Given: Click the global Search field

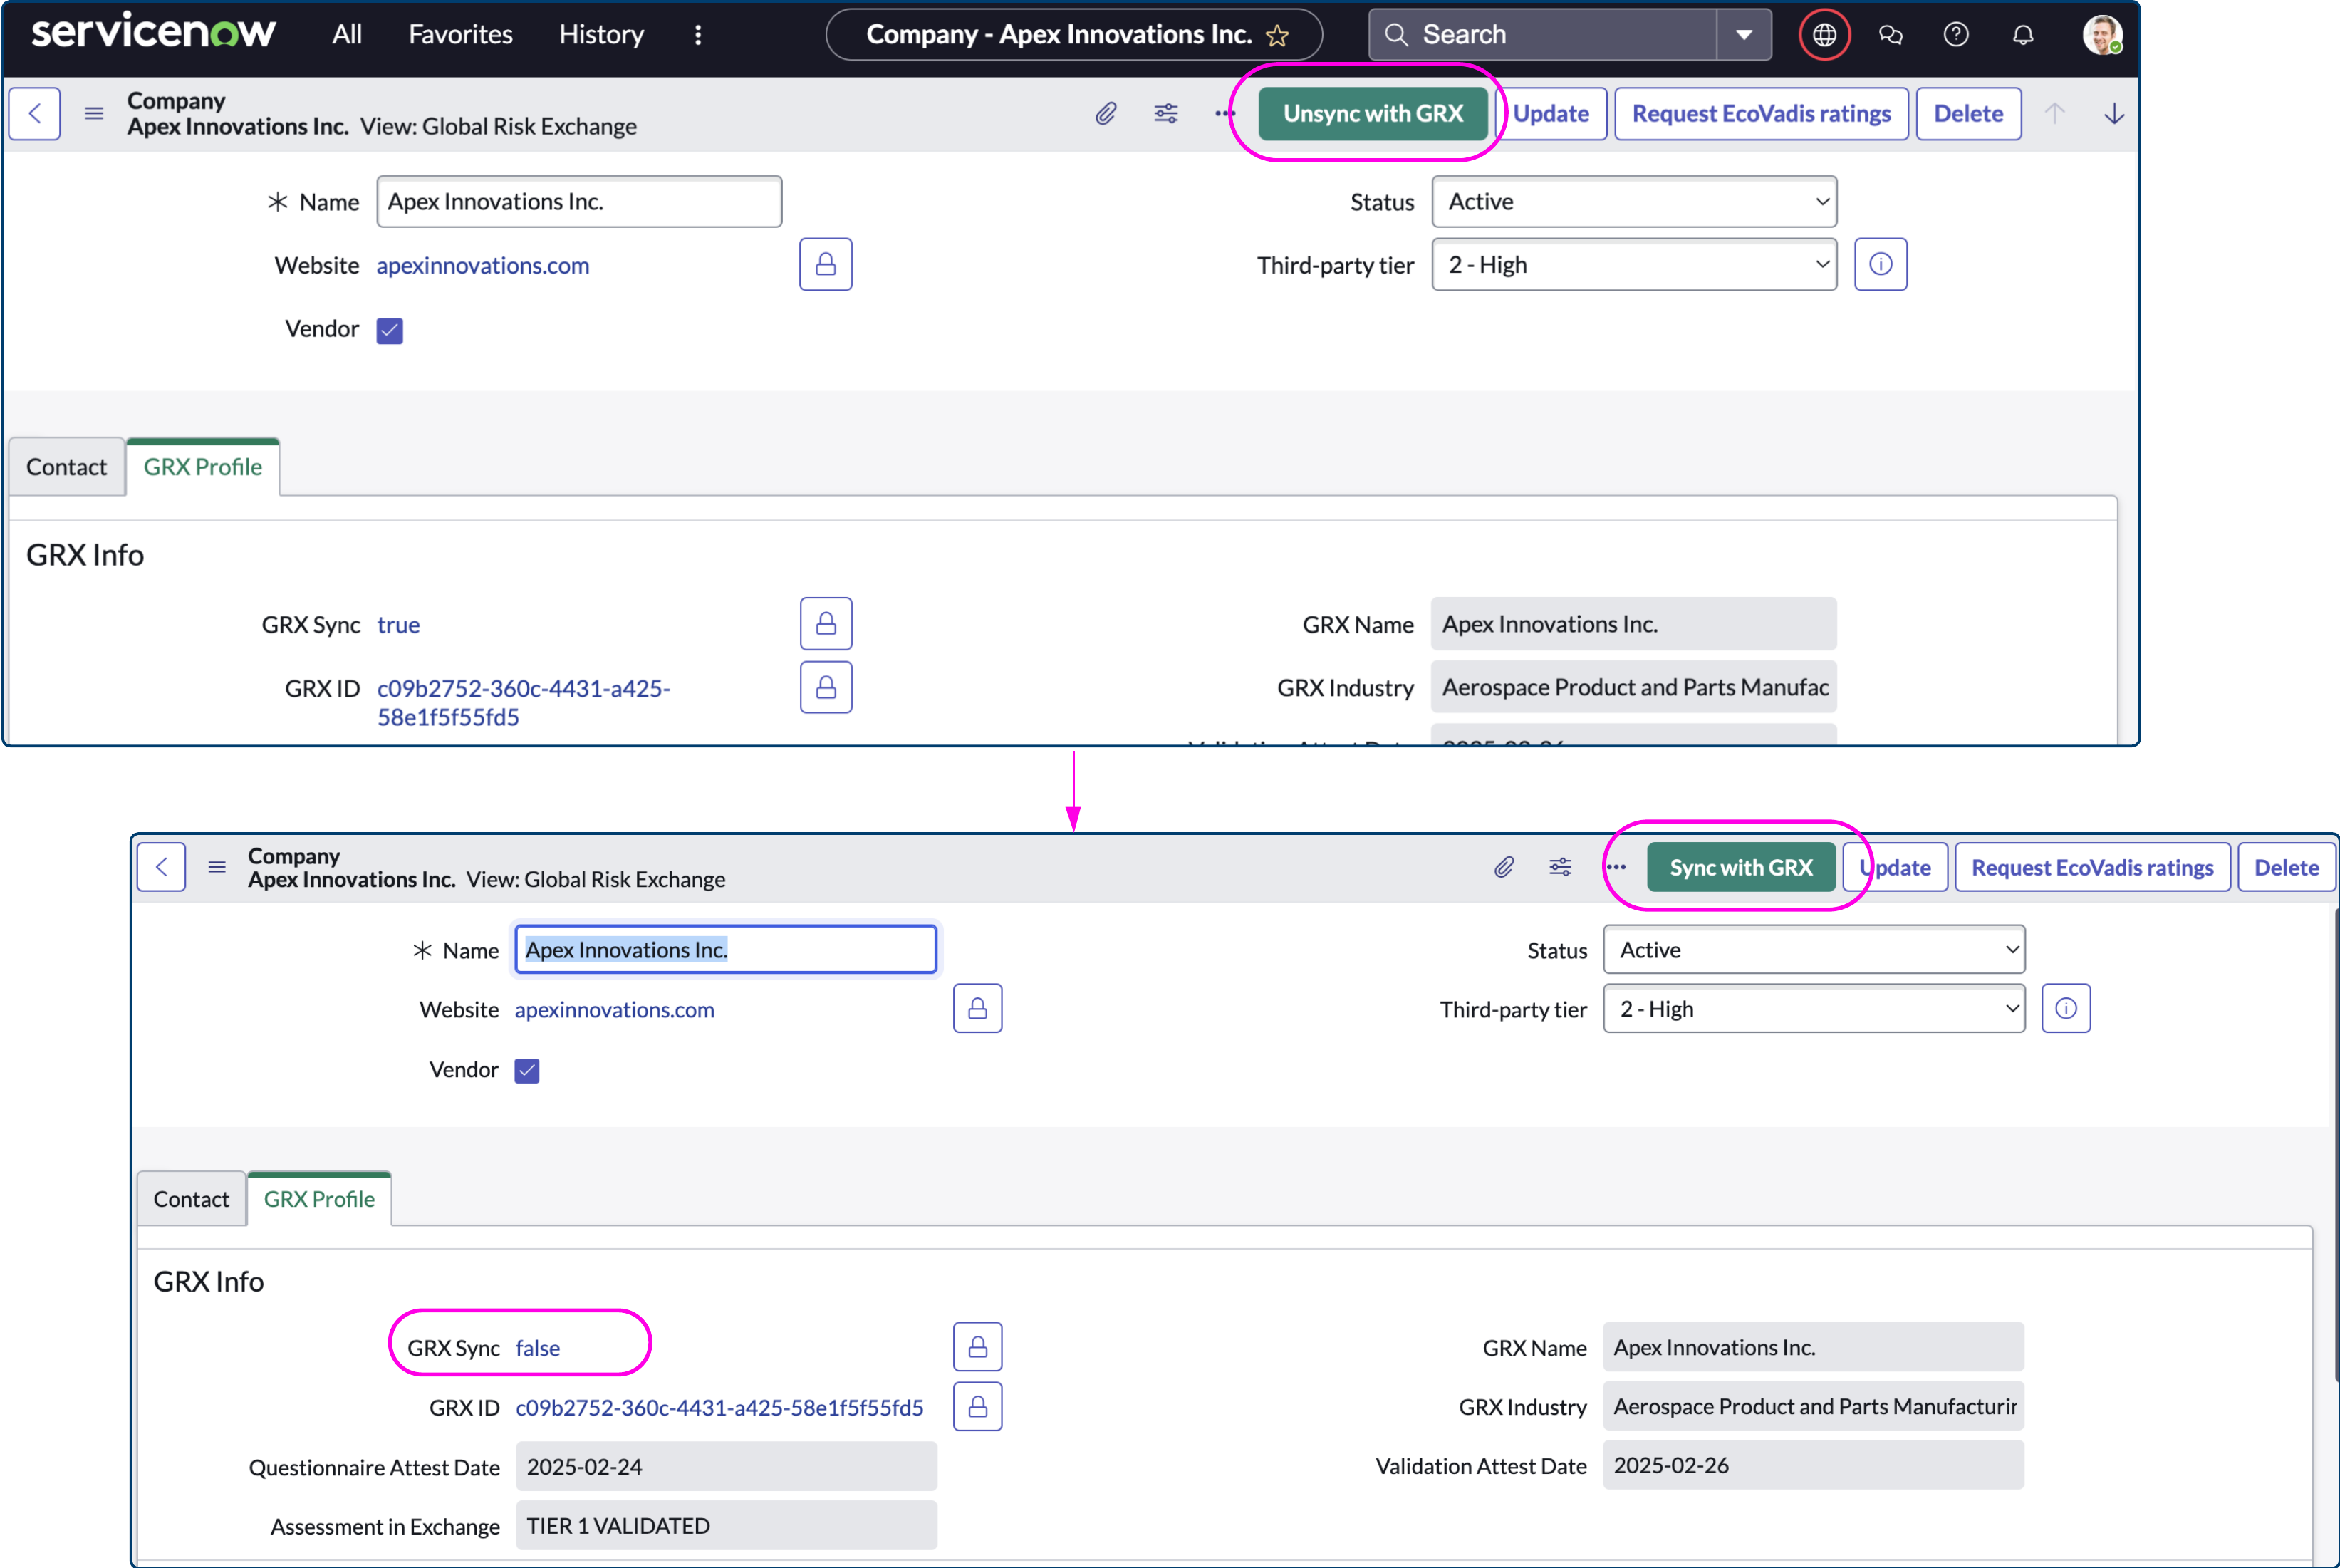Looking at the screenshot, I should pyautogui.click(x=1543, y=35).
